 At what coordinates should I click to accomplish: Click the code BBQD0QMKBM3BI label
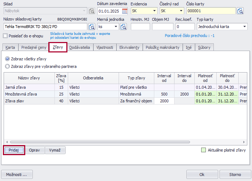tap(72, 19)
